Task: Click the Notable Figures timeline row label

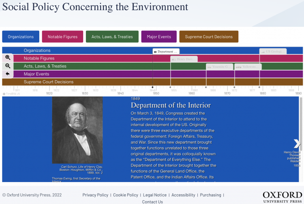Action: (39, 58)
